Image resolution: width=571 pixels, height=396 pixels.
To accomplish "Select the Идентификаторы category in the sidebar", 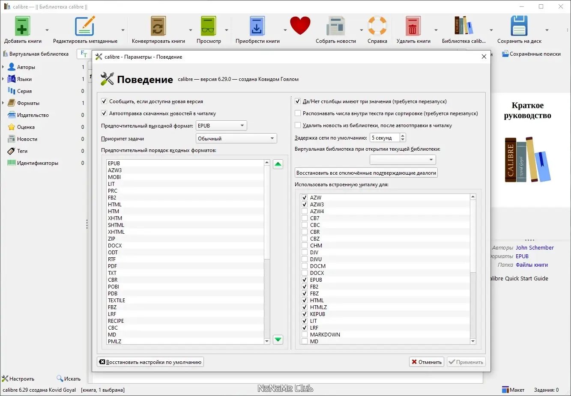I will tap(38, 163).
